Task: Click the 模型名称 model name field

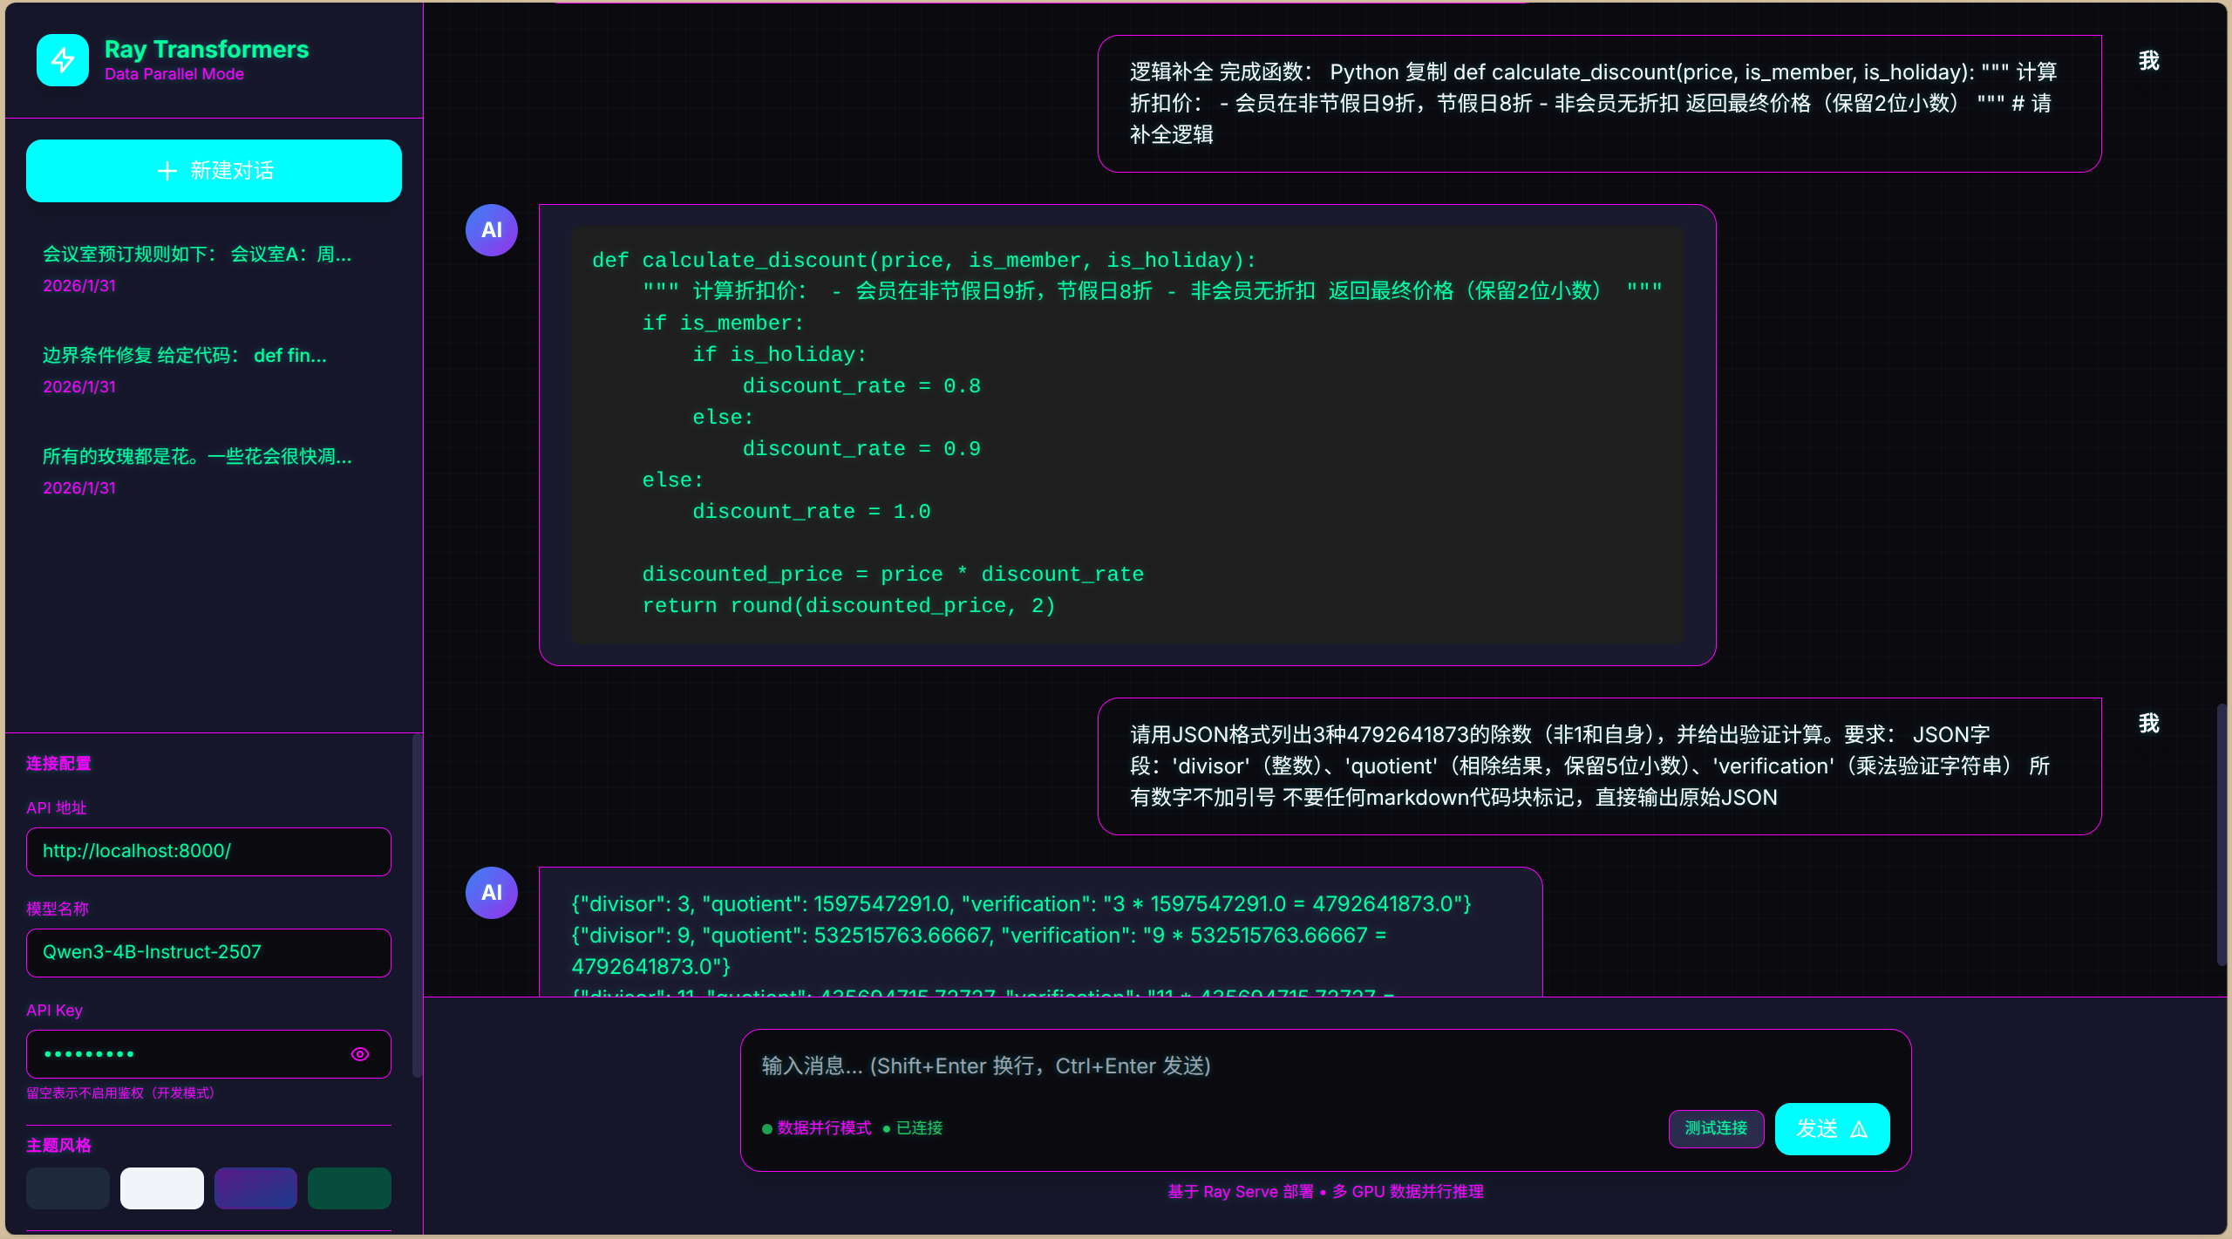Action: tap(208, 953)
